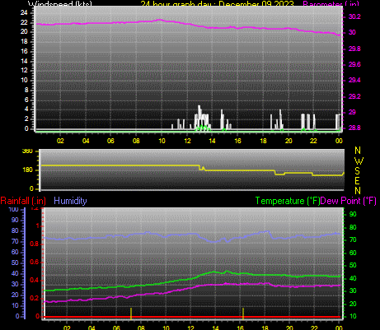
Task: Click the Windspeed (kts) axis title
Action: (x=60, y=4)
